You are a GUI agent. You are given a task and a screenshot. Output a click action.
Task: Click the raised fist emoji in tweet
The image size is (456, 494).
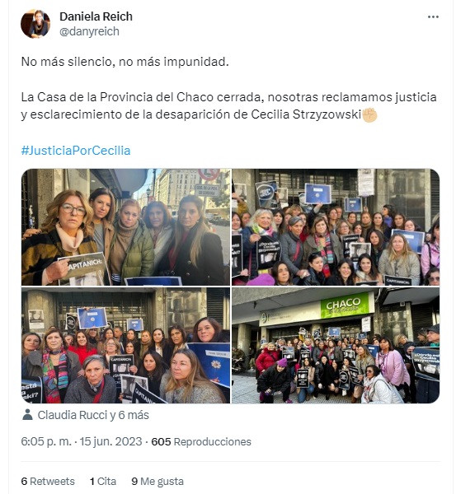[369, 114]
